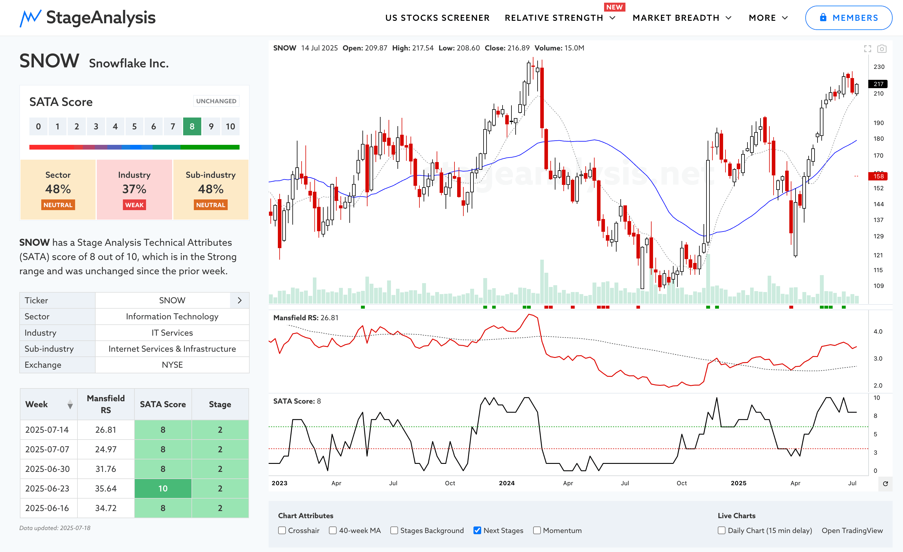The height and width of the screenshot is (552, 903).
Task: Click the SATA score color gradient bar
Action: 134,147
